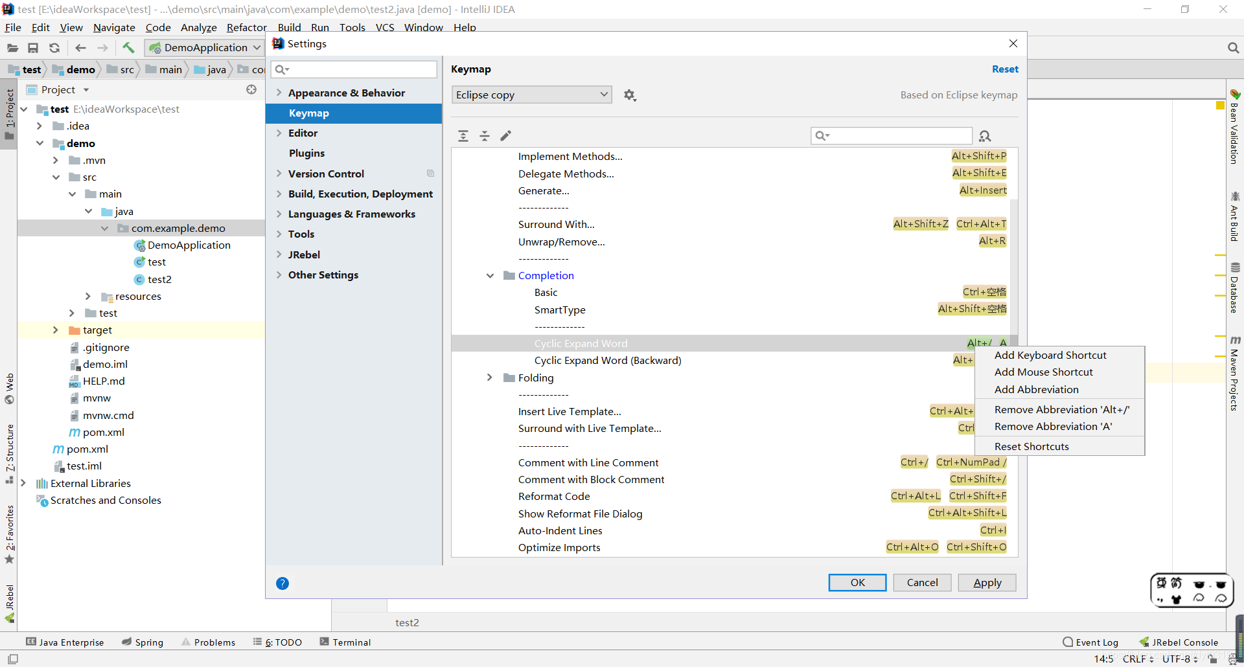Screen dimensions: 1244x667
Task: Open the Maven Projects side panel
Action: coord(1235,373)
